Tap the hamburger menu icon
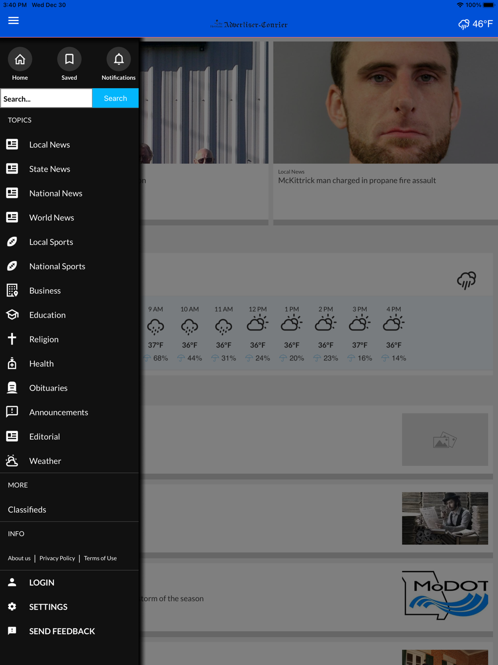Viewport: 498px width, 665px height. [x=13, y=20]
